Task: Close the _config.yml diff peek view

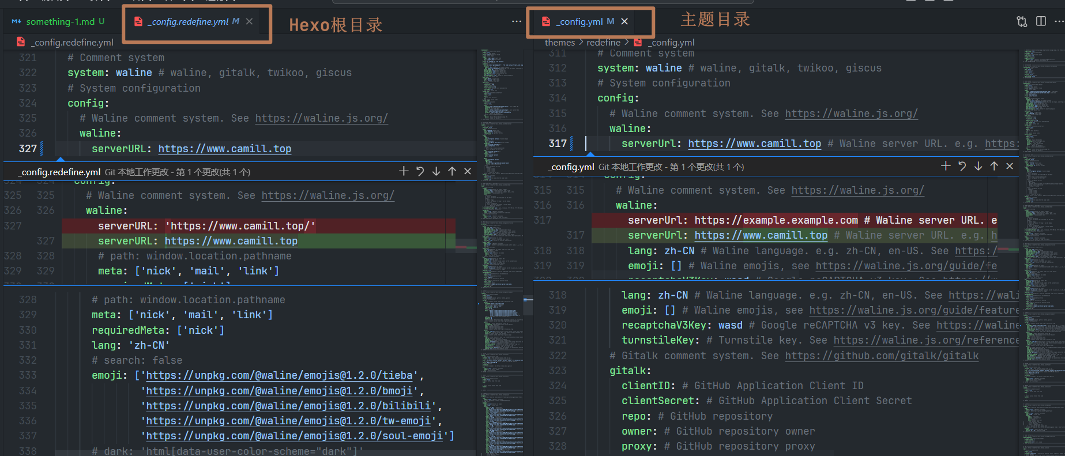Action: (x=1010, y=166)
